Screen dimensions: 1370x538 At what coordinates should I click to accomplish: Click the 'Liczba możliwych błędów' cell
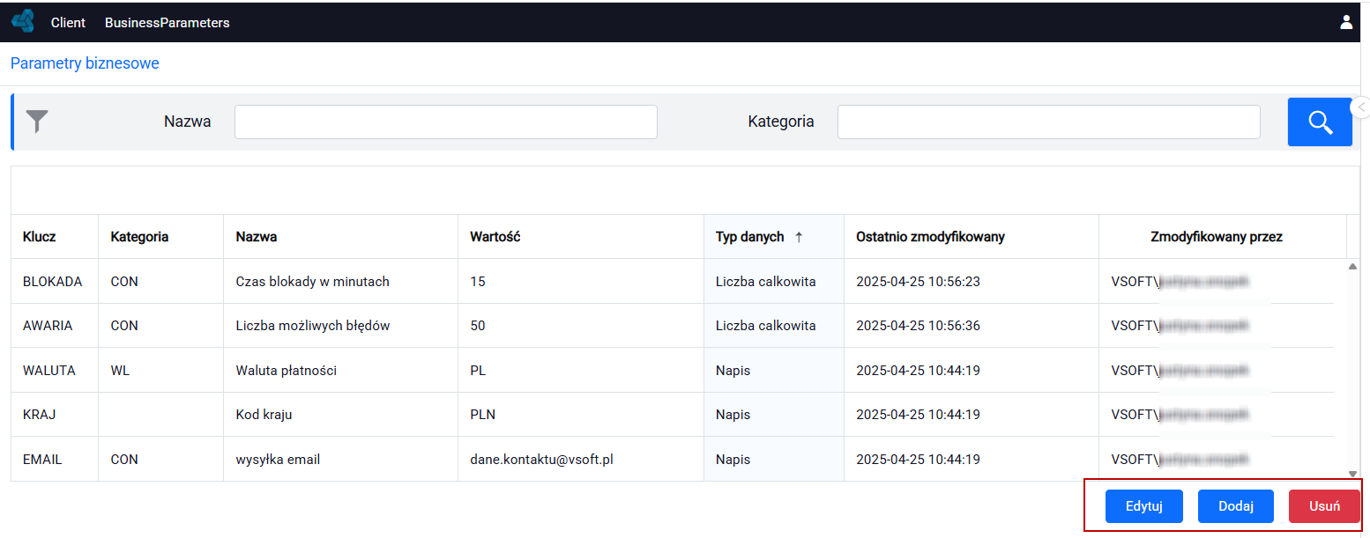(x=340, y=326)
